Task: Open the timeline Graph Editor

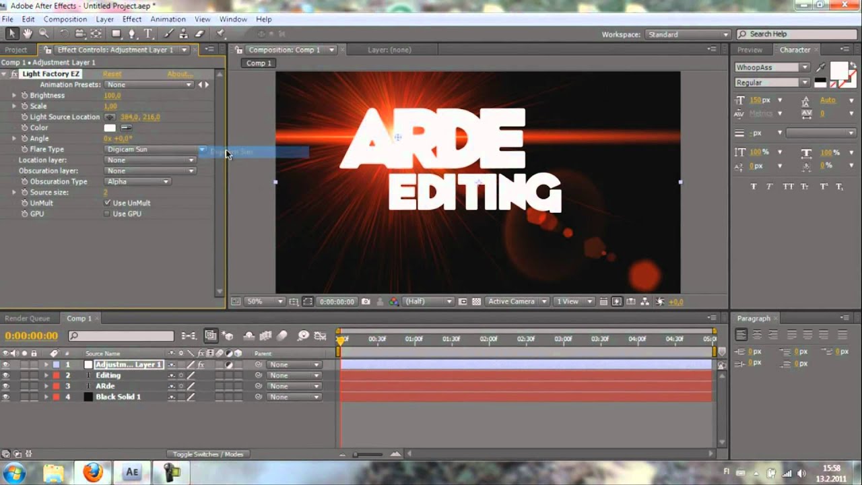Action: click(321, 335)
